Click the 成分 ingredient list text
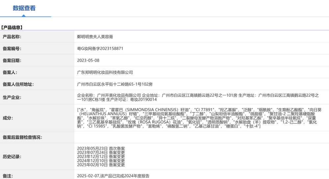Screen dimensions: 329x179 pyautogui.click(x=197, y=118)
